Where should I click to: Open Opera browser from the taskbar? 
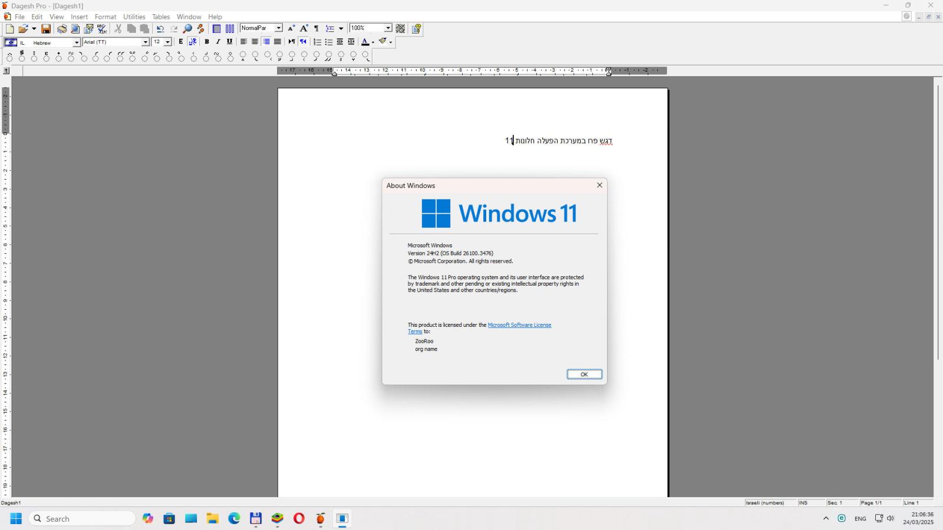(x=299, y=519)
